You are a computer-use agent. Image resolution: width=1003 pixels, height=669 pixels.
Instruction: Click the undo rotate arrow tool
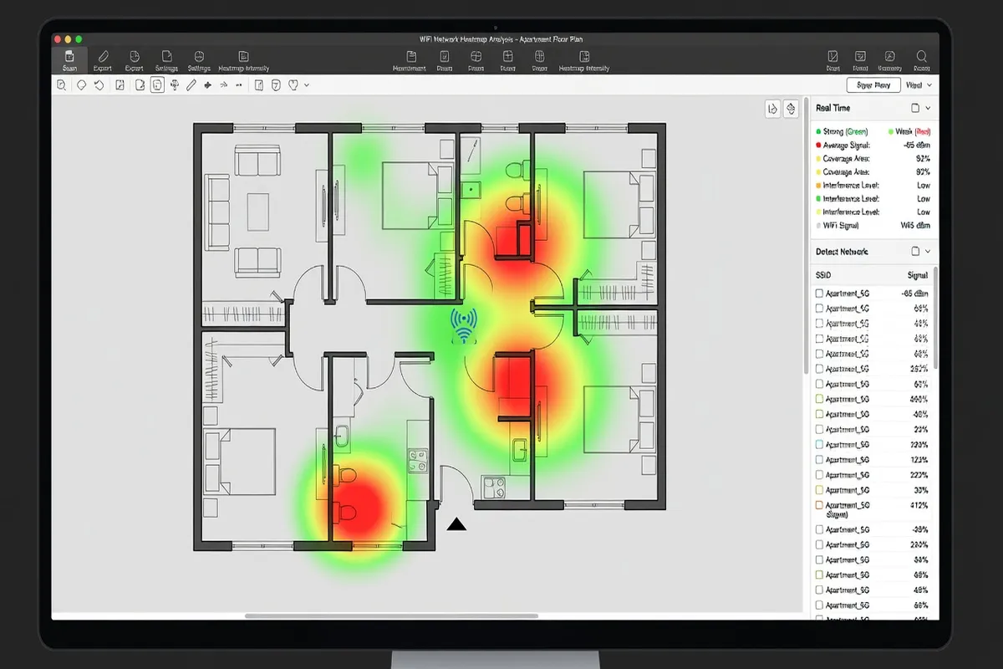tap(99, 84)
